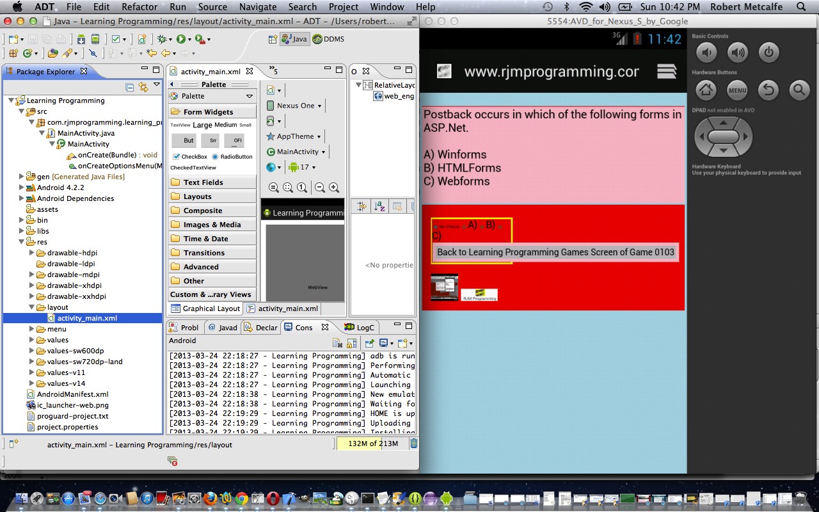Image resolution: width=819 pixels, height=512 pixels.
Task: Click the Run (green play) toolbar icon
Action: click(181, 39)
